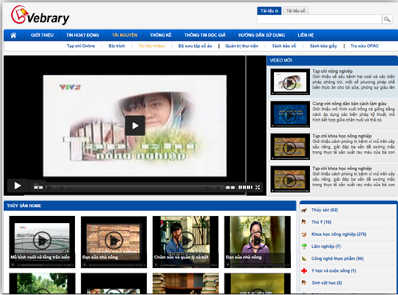
Task: Open the Tạp chí Online submenu link
Action: coord(81,46)
